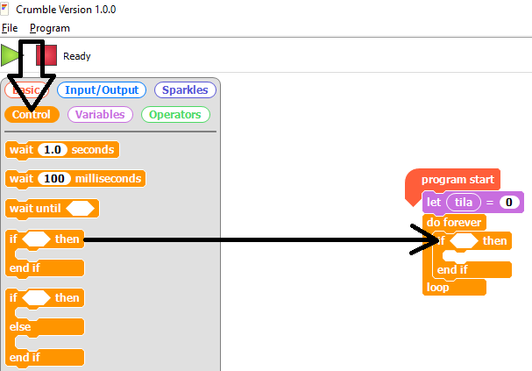Click the green Run program arrow
This screenshot has width=532, height=371.
(11, 55)
